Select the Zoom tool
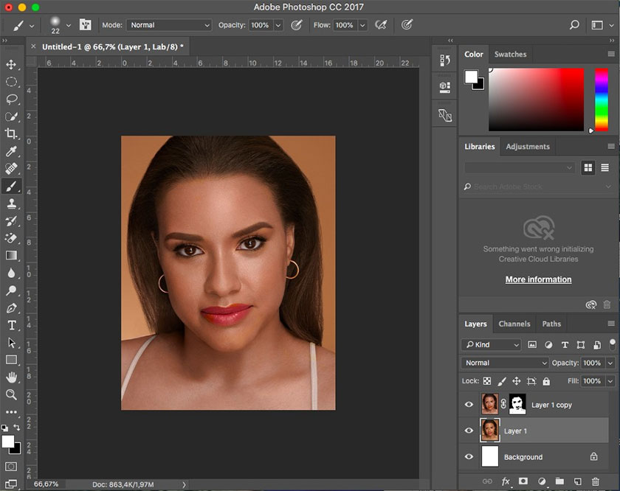This screenshot has width=620, height=491. (x=11, y=394)
